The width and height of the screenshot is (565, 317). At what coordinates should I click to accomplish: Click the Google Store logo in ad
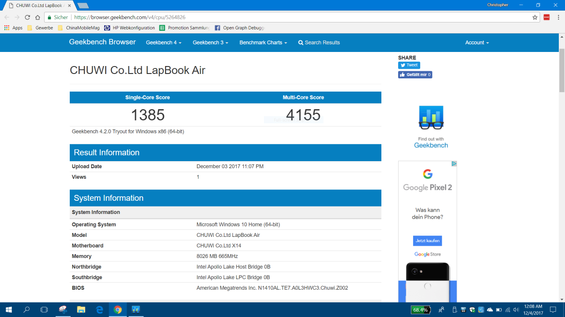click(x=427, y=254)
